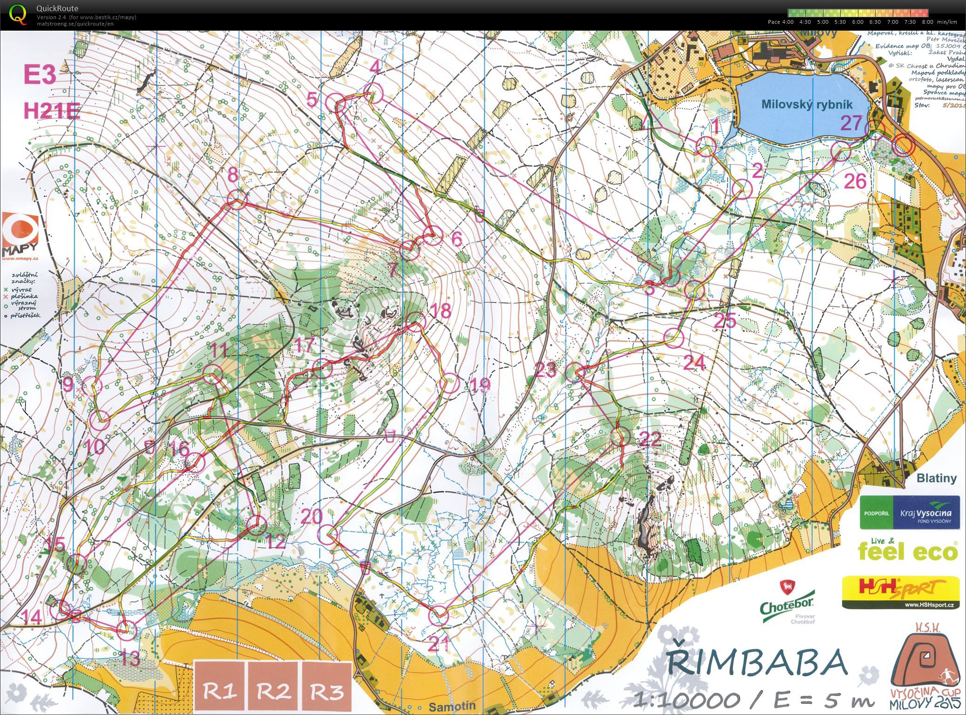
Task: Open the matstroeng.se/quickroute/en link
Action: 75,24
